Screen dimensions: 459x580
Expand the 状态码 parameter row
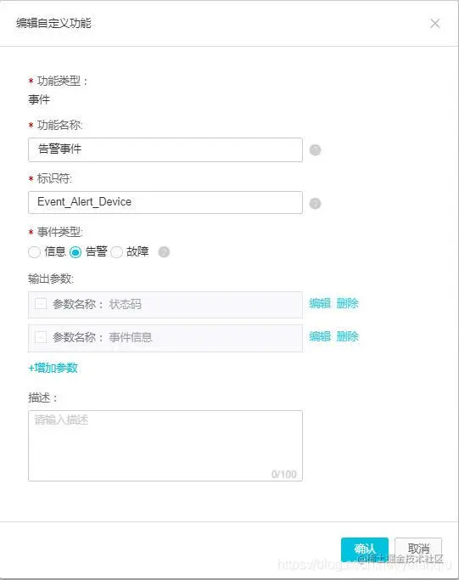click(40, 304)
